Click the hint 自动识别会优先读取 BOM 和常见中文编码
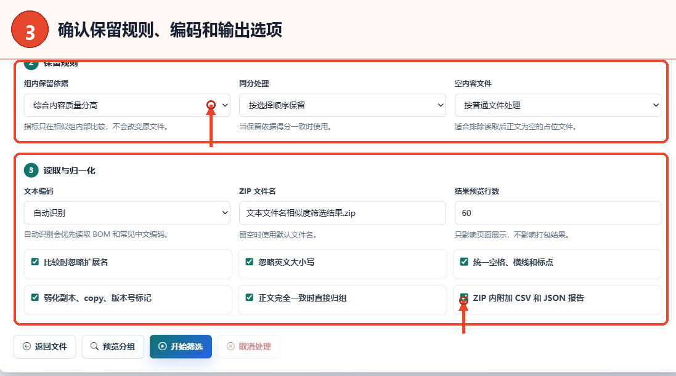The image size is (676, 376). pyautogui.click(x=96, y=234)
